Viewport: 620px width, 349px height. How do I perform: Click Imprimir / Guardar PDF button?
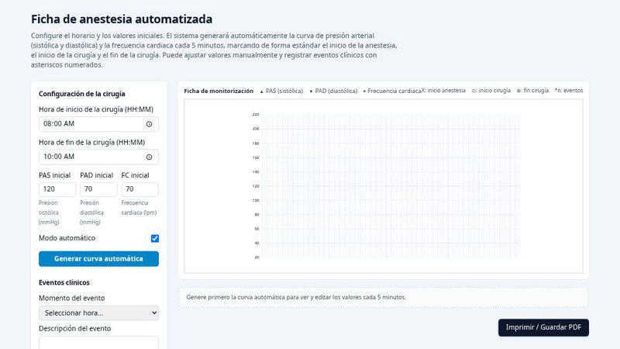tap(543, 327)
